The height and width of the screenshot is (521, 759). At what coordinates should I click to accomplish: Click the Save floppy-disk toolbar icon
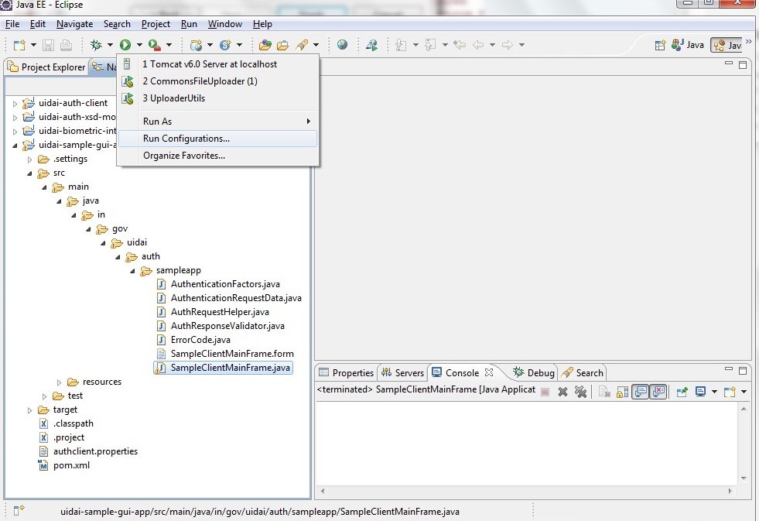[48, 45]
